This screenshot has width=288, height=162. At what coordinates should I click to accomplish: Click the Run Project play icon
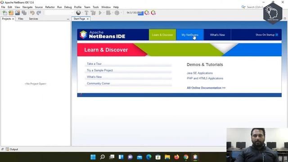pyautogui.click(x=100, y=13)
